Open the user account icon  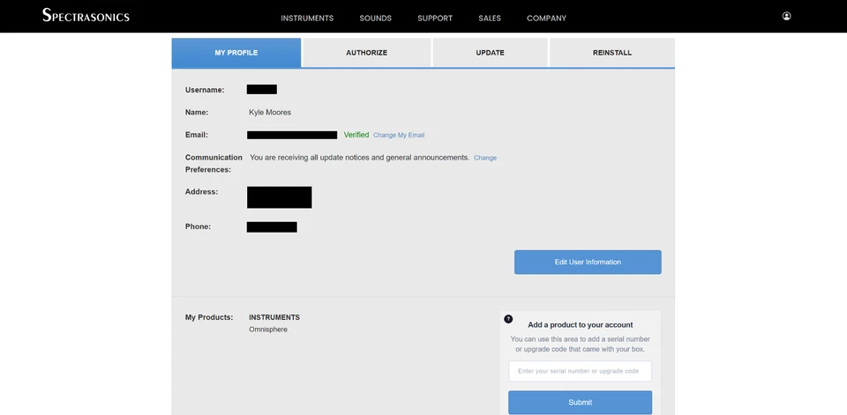786,16
